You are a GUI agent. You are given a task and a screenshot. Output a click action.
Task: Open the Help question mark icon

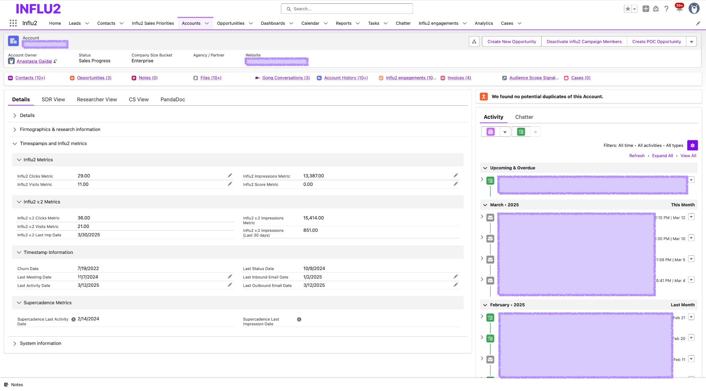pyautogui.click(x=666, y=9)
